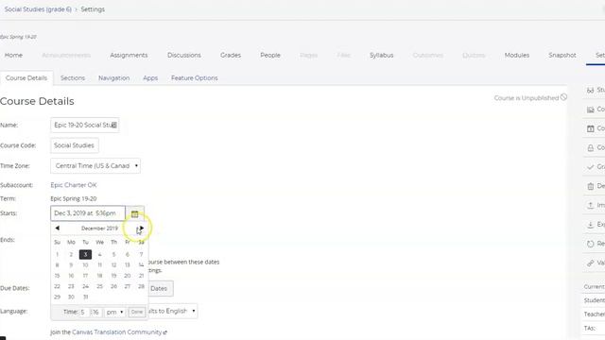Click the course Name input field
The width and height of the screenshot is (605, 340).
point(84,125)
